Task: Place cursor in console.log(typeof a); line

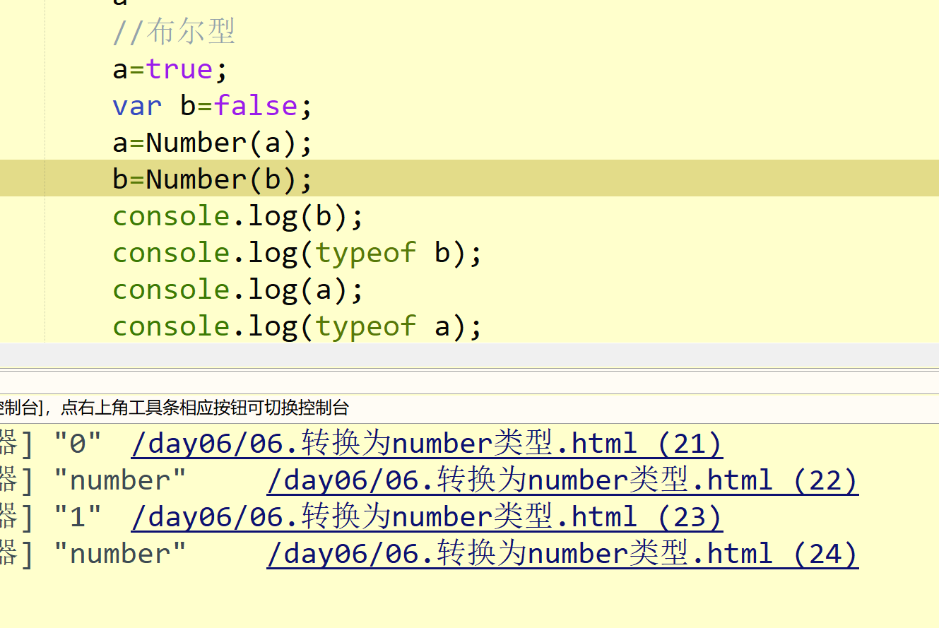Action: pyautogui.click(x=297, y=326)
